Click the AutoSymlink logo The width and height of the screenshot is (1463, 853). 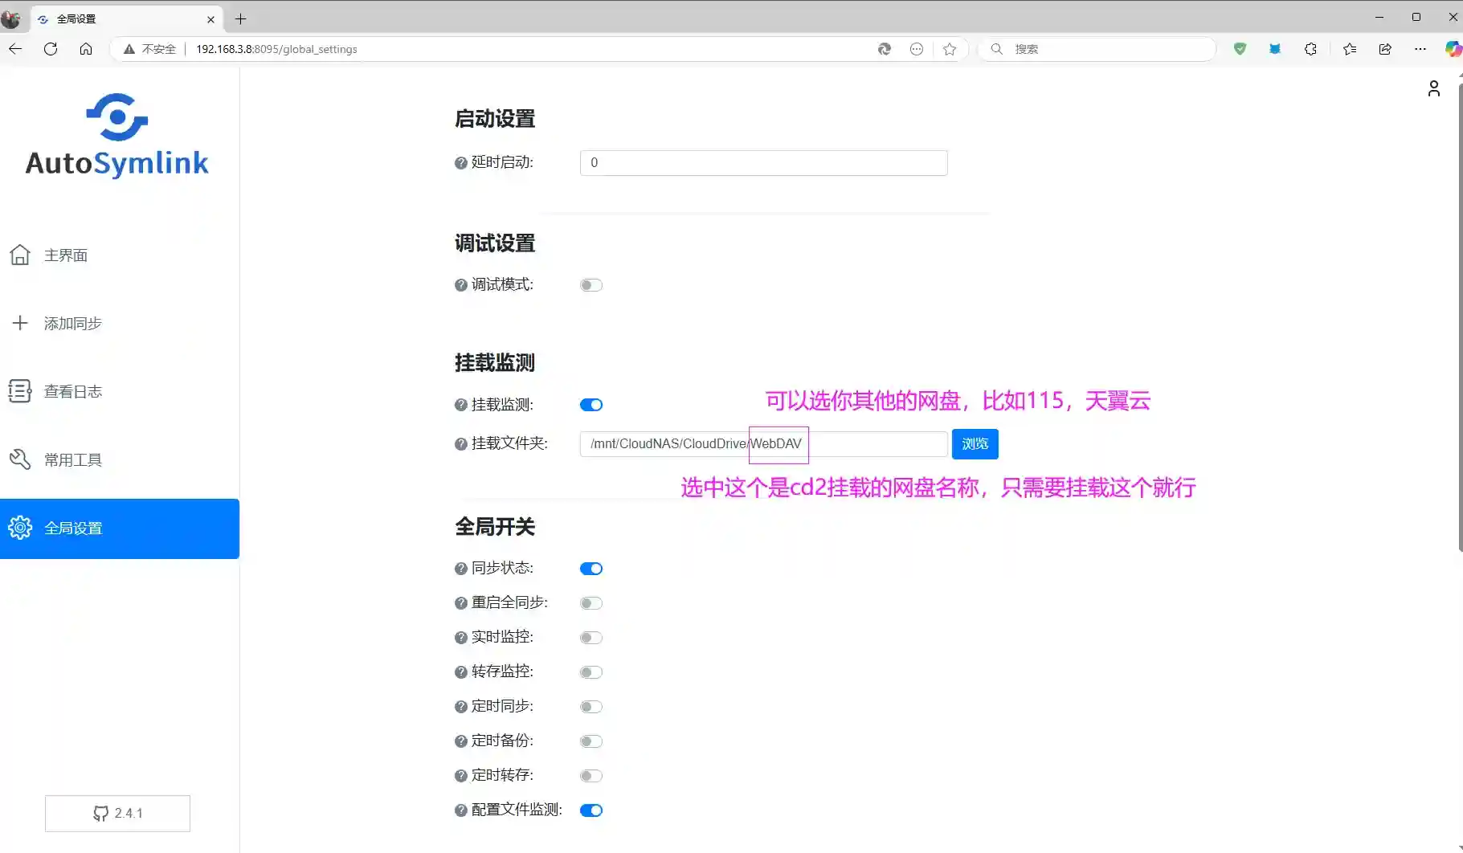pyautogui.click(x=116, y=135)
